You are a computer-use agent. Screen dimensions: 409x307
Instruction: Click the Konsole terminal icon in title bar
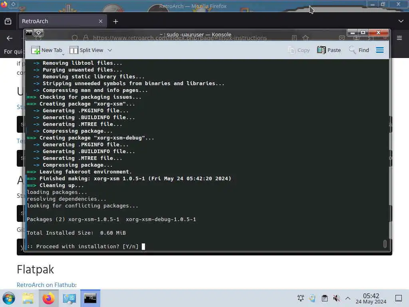click(29, 32)
